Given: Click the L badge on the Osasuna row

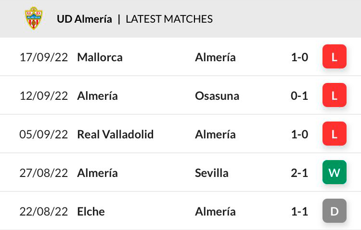Looking at the screenshot, I should [x=335, y=95].
